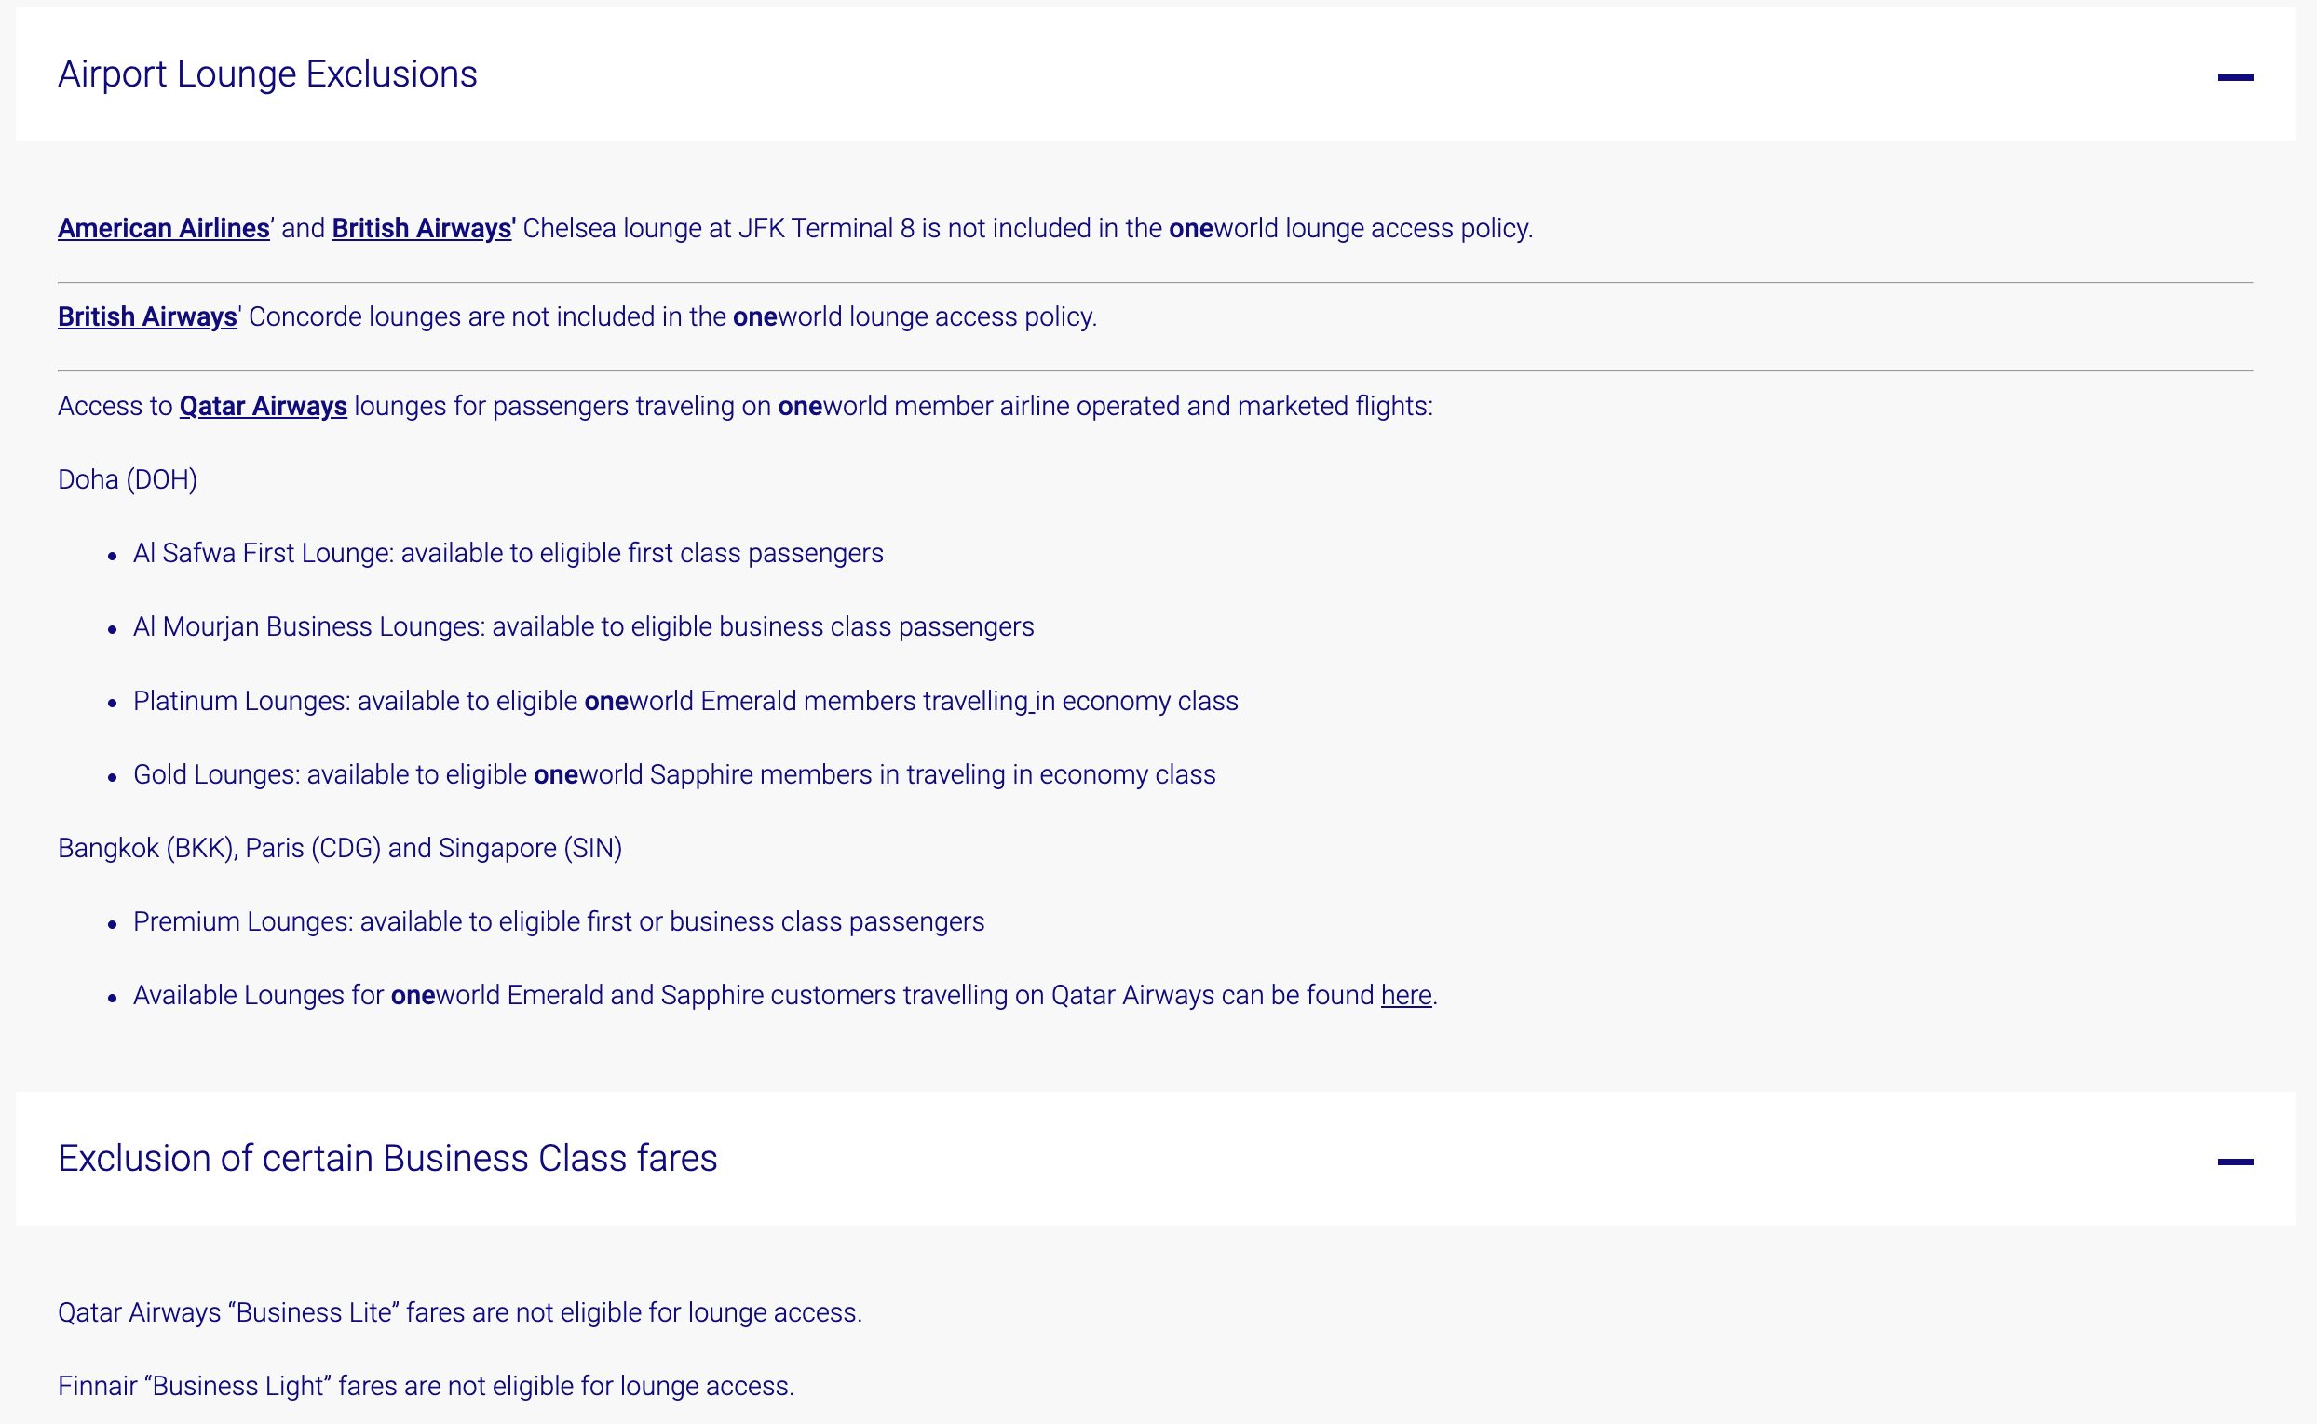Screen dimensions: 2317x1424
Task: Collapse Airport Lounge Exclusions via minus icon
Action: pyautogui.click(x=2234, y=77)
